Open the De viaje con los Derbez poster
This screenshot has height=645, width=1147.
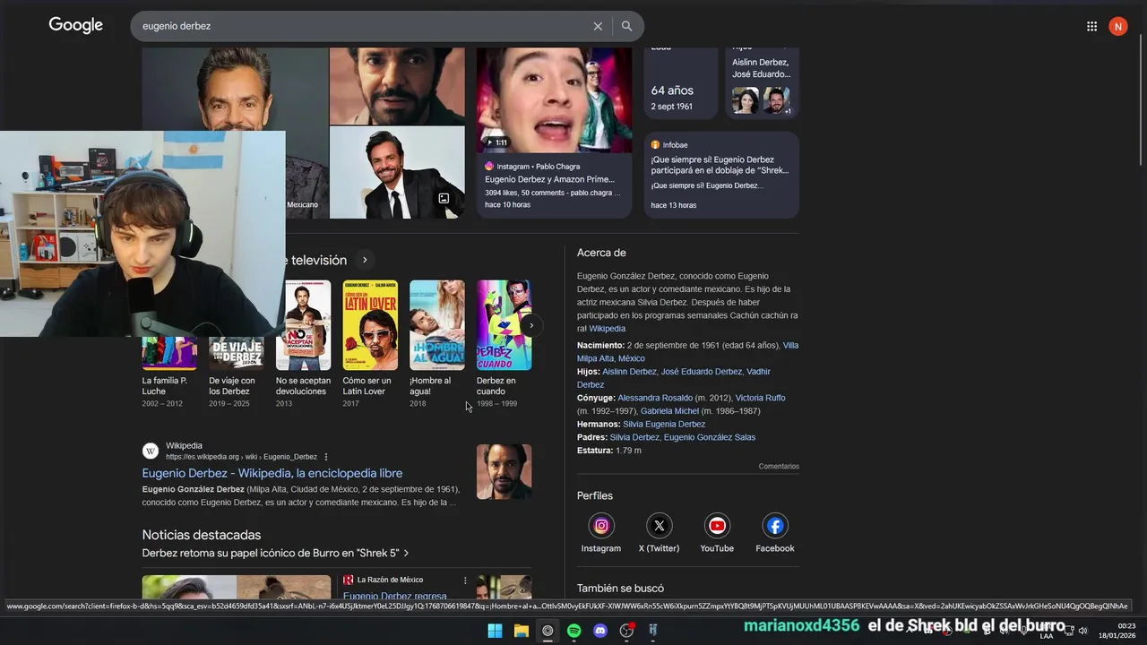pos(236,353)
